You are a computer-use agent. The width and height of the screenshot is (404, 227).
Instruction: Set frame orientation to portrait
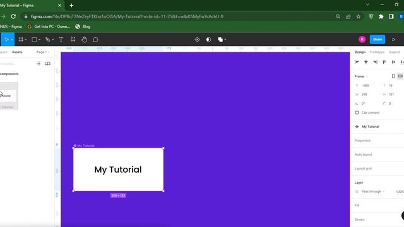click(393, 76)
